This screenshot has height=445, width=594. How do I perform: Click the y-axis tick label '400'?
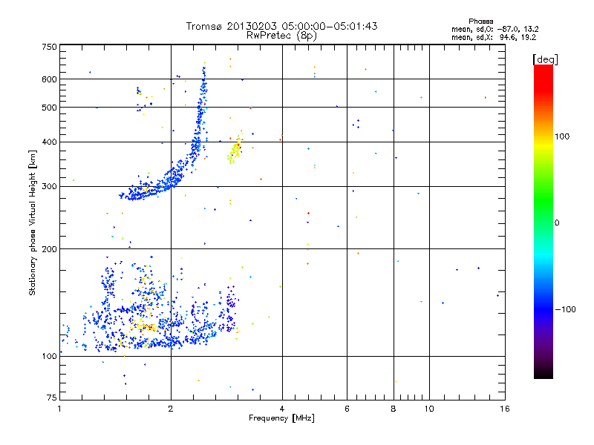(x=49, y=142)
